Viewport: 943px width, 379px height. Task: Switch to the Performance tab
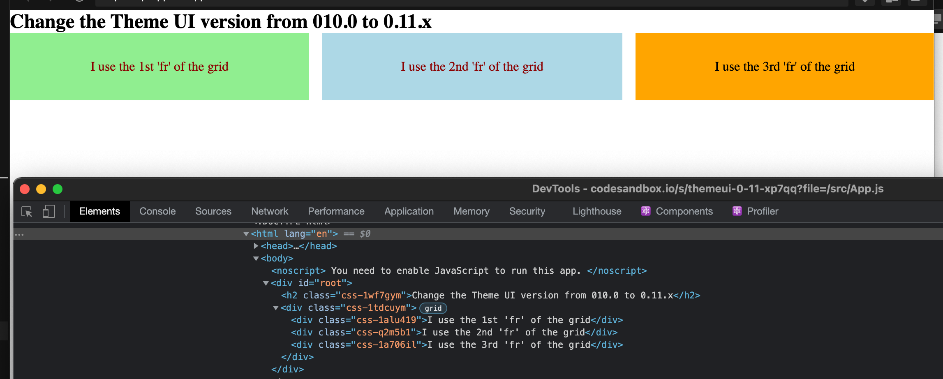[x=336, y=211]
